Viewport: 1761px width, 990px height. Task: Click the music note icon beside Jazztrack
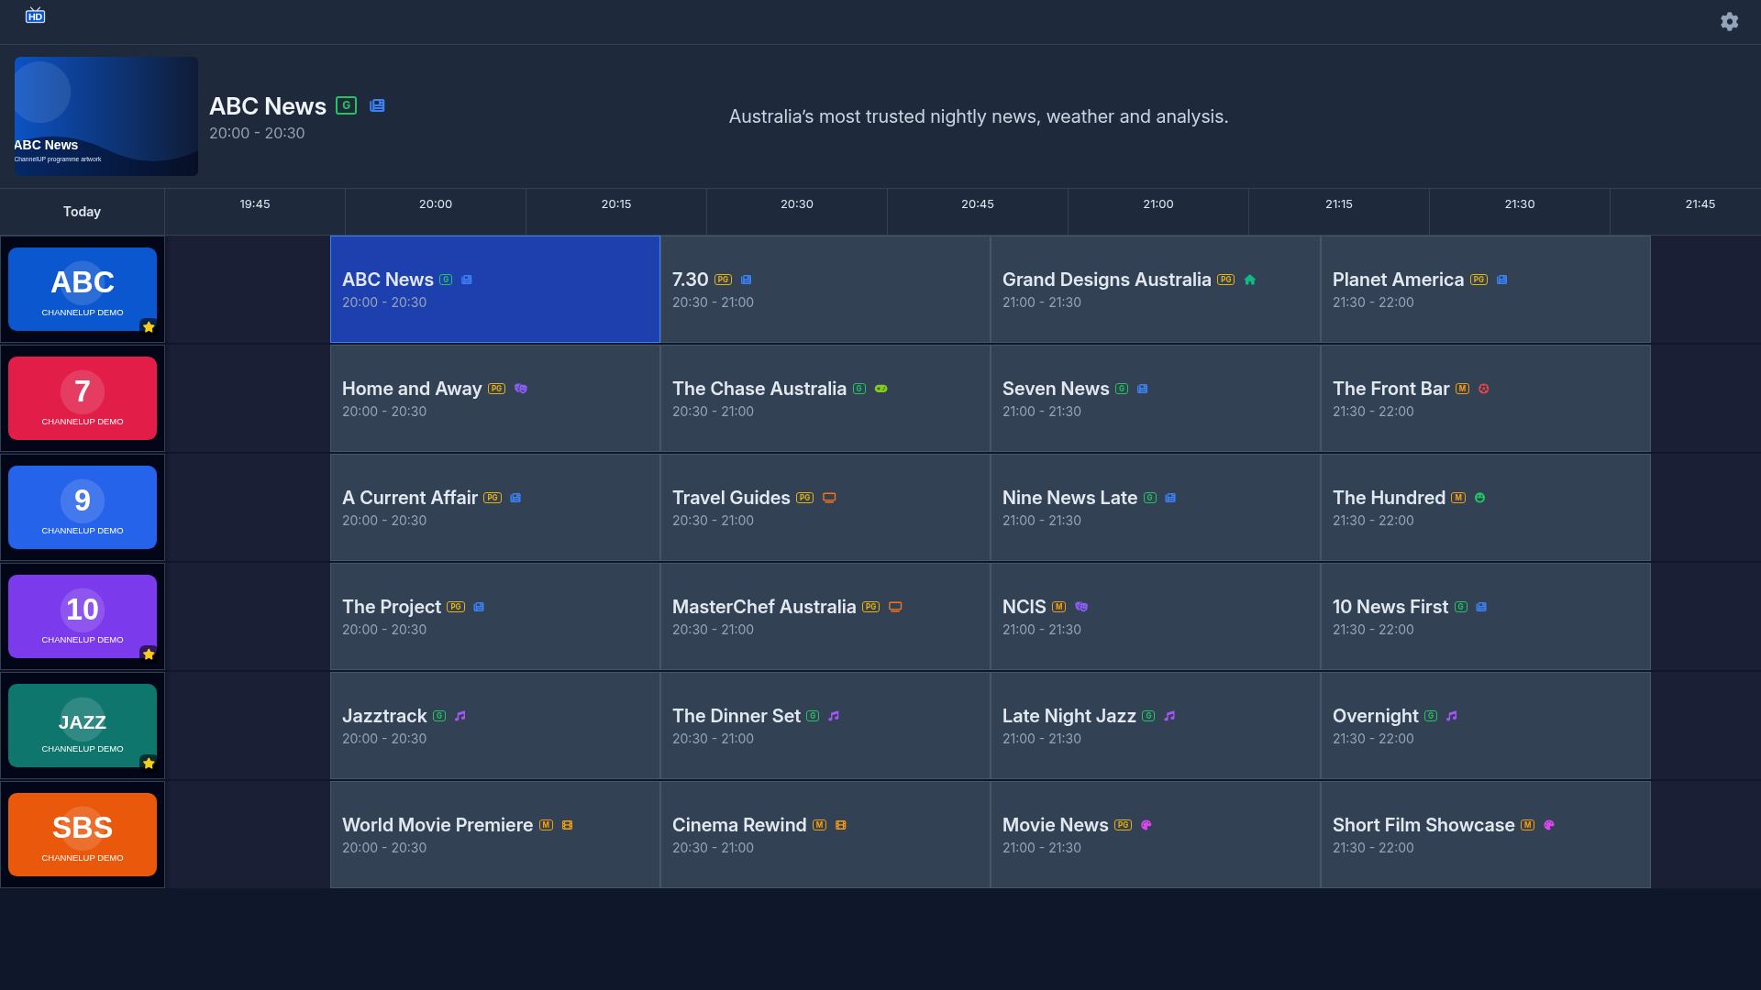coord(460,716)
